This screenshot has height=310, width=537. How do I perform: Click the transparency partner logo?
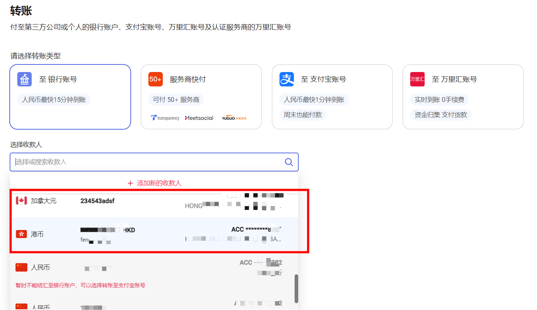165,117
